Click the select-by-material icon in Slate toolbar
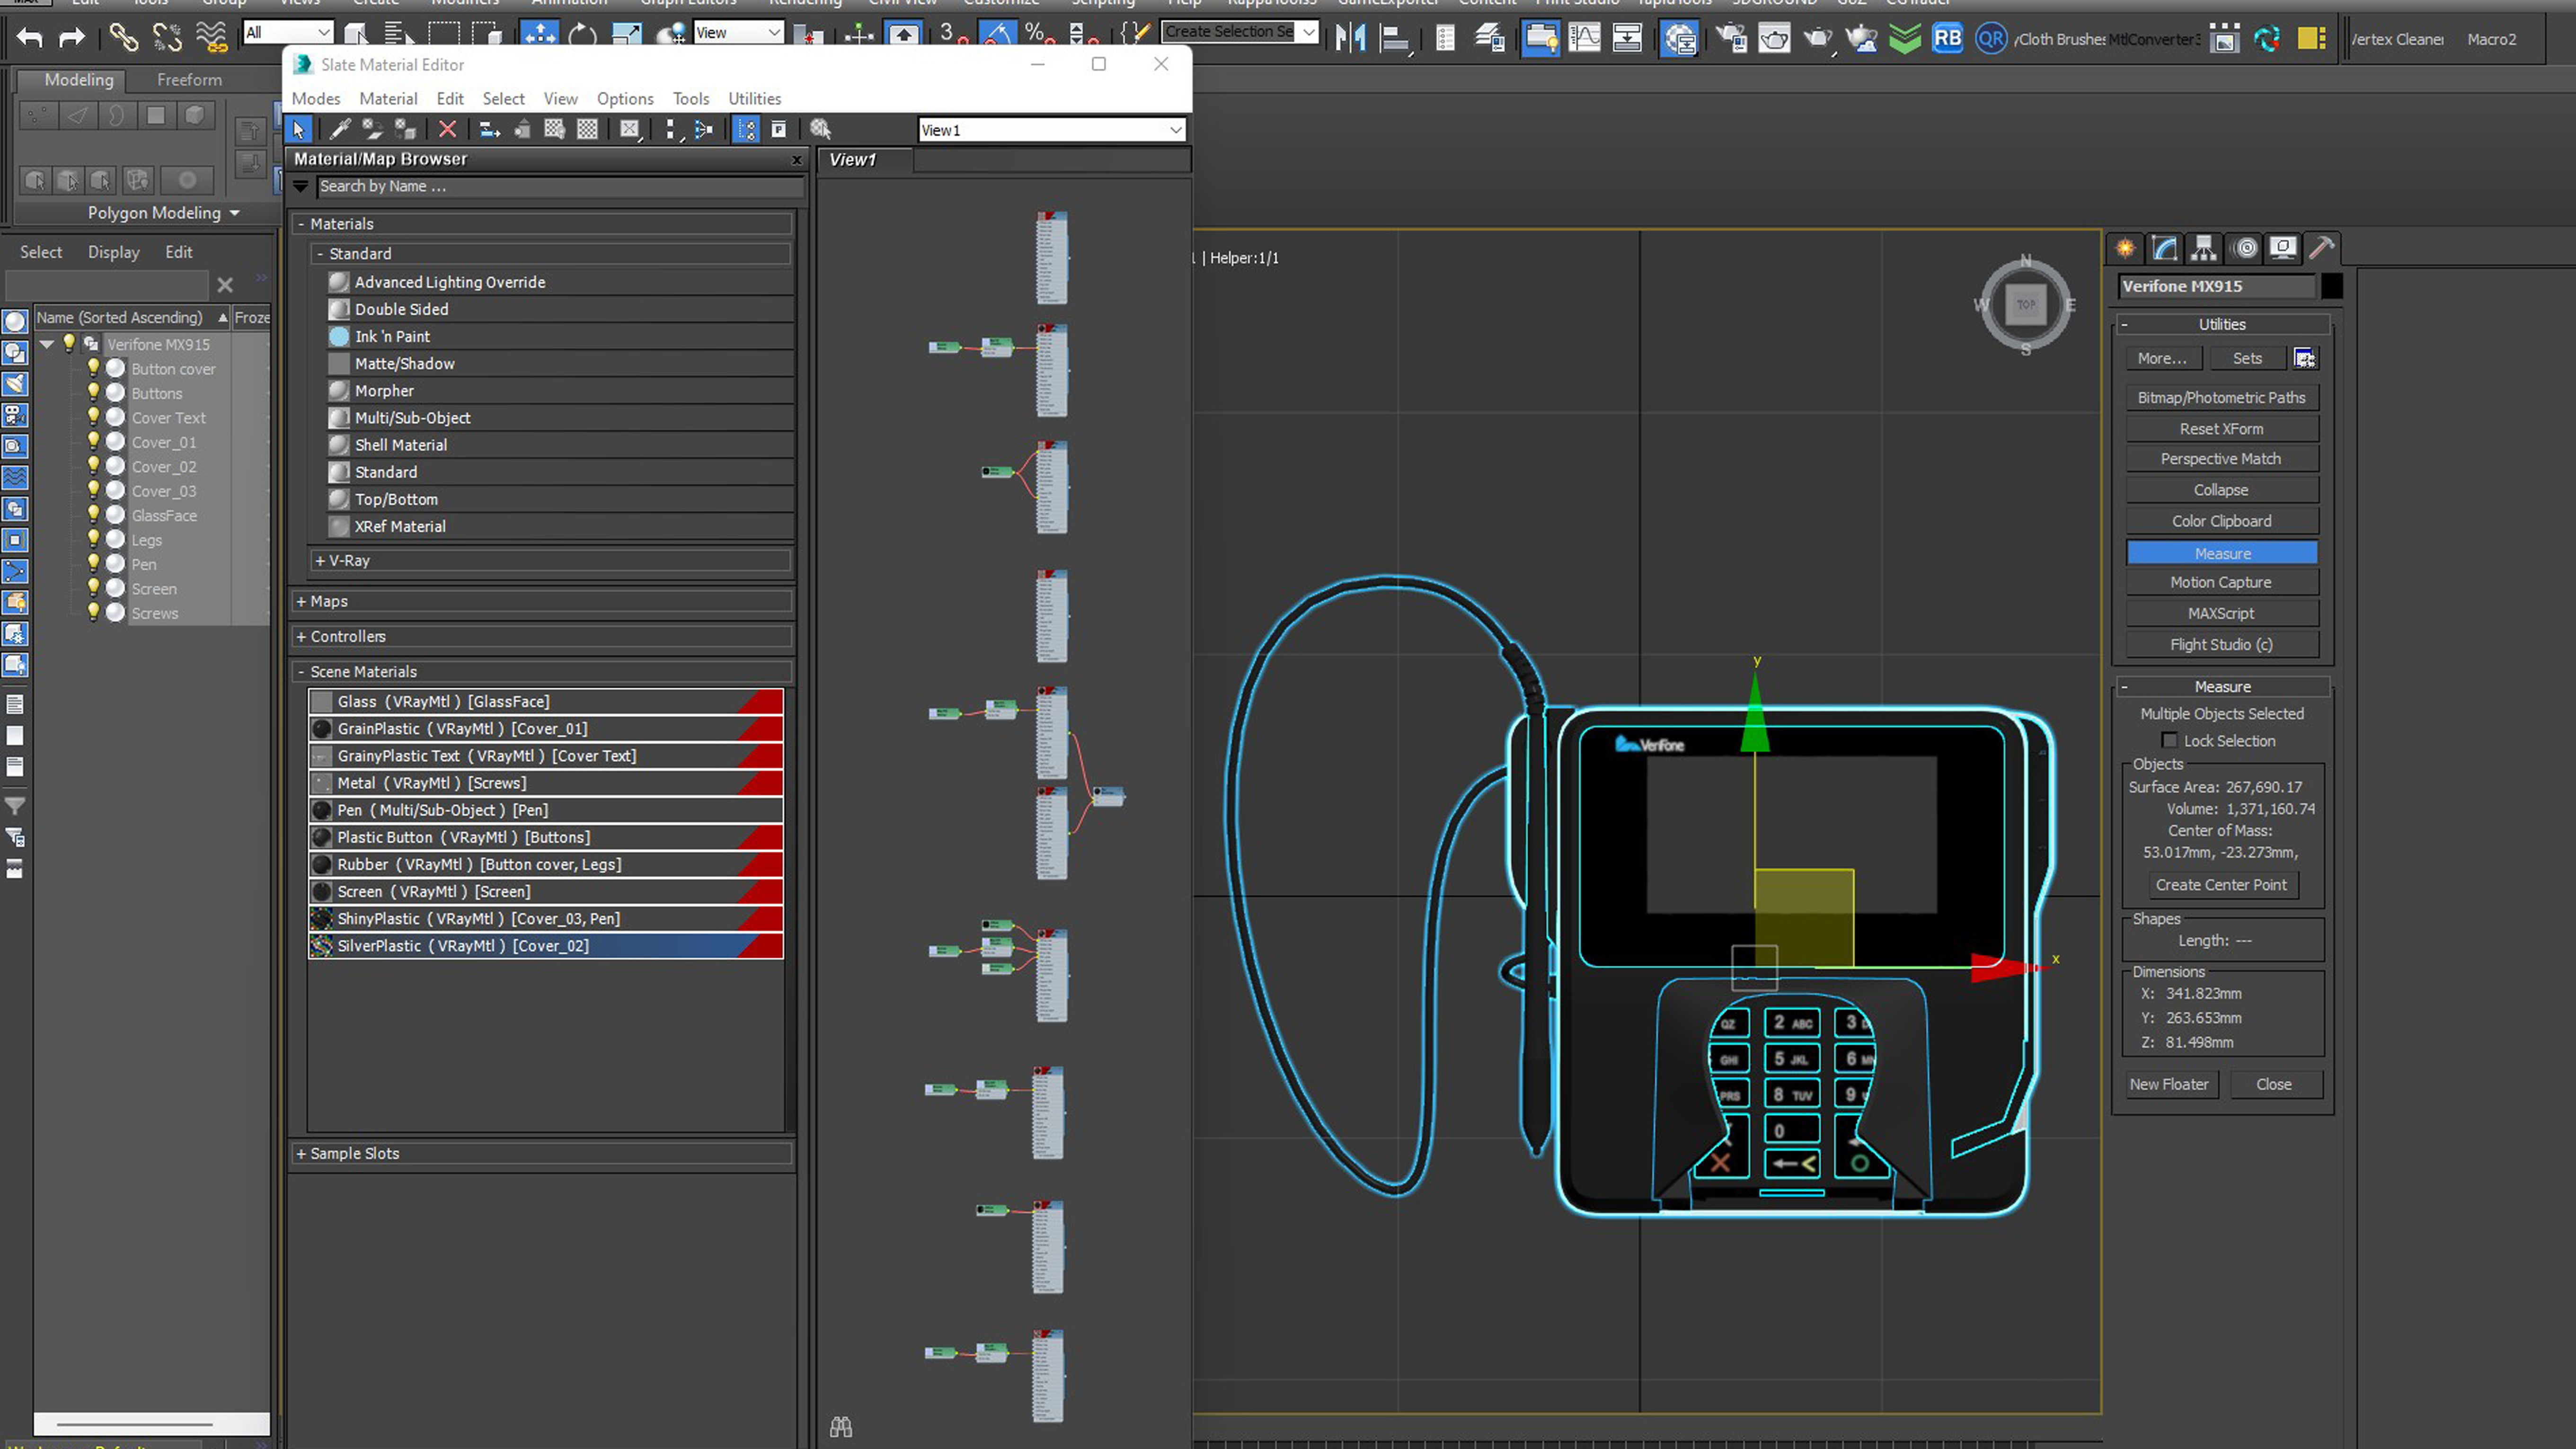Screen dimensions: 2576x1449 [820, 129]
